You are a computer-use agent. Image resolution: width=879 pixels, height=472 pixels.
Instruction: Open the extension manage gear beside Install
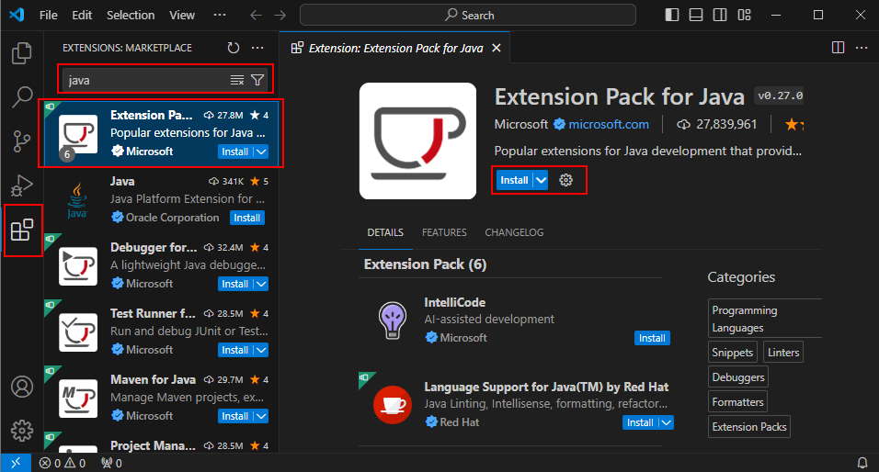(566, 180)
